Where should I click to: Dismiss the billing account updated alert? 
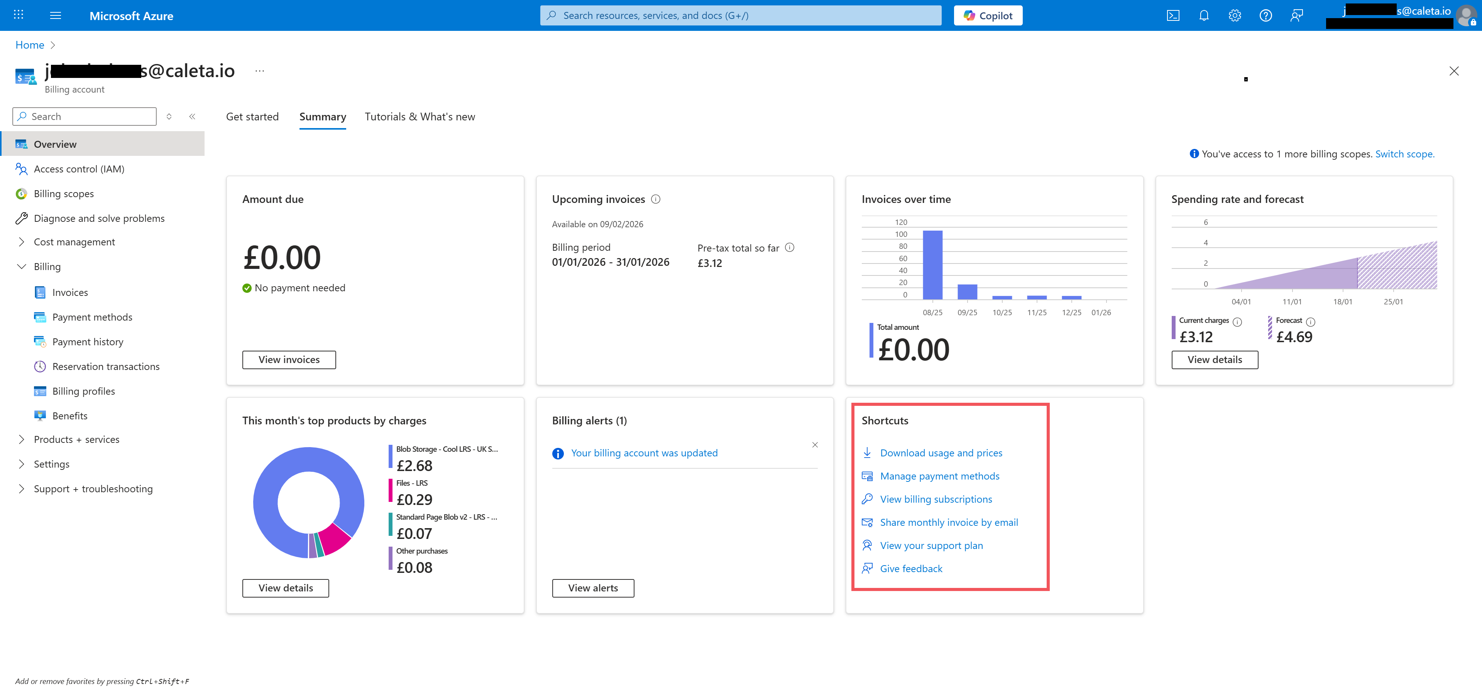815,444
